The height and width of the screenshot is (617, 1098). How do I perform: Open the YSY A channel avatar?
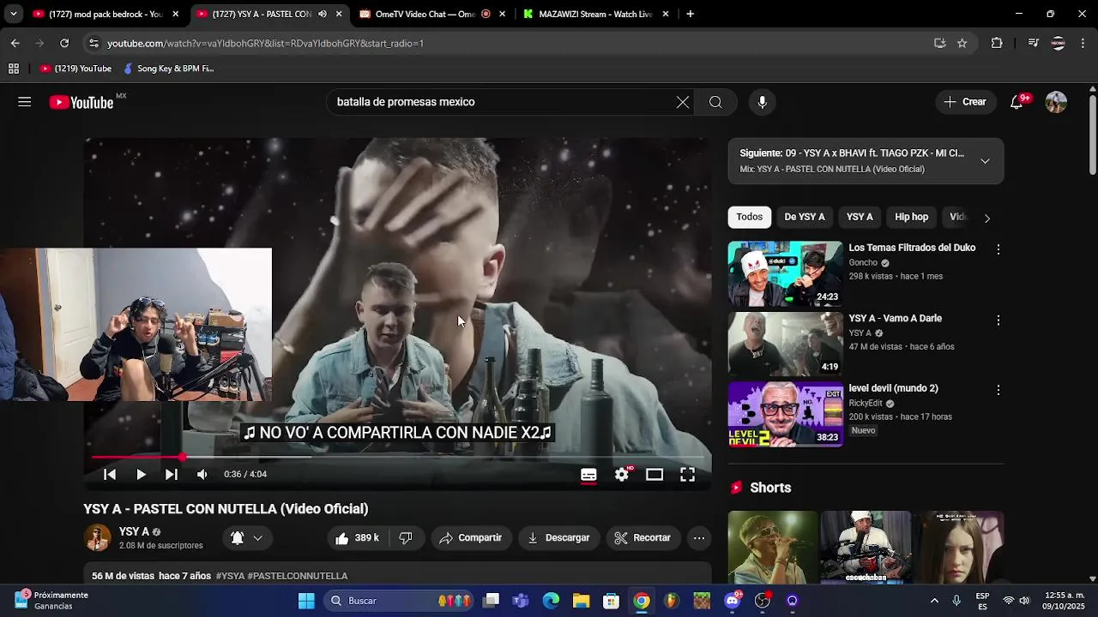[98, 538]
